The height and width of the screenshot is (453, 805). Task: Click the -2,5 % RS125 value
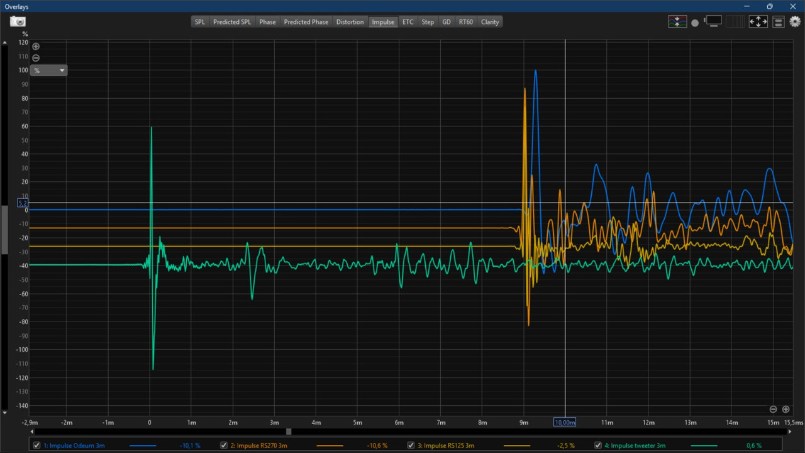pyautogui.click(x=565, y=445)
